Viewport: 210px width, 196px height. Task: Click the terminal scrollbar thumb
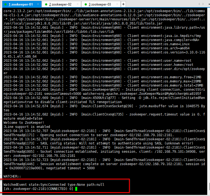pyautogui.click(x=209, y=186)
